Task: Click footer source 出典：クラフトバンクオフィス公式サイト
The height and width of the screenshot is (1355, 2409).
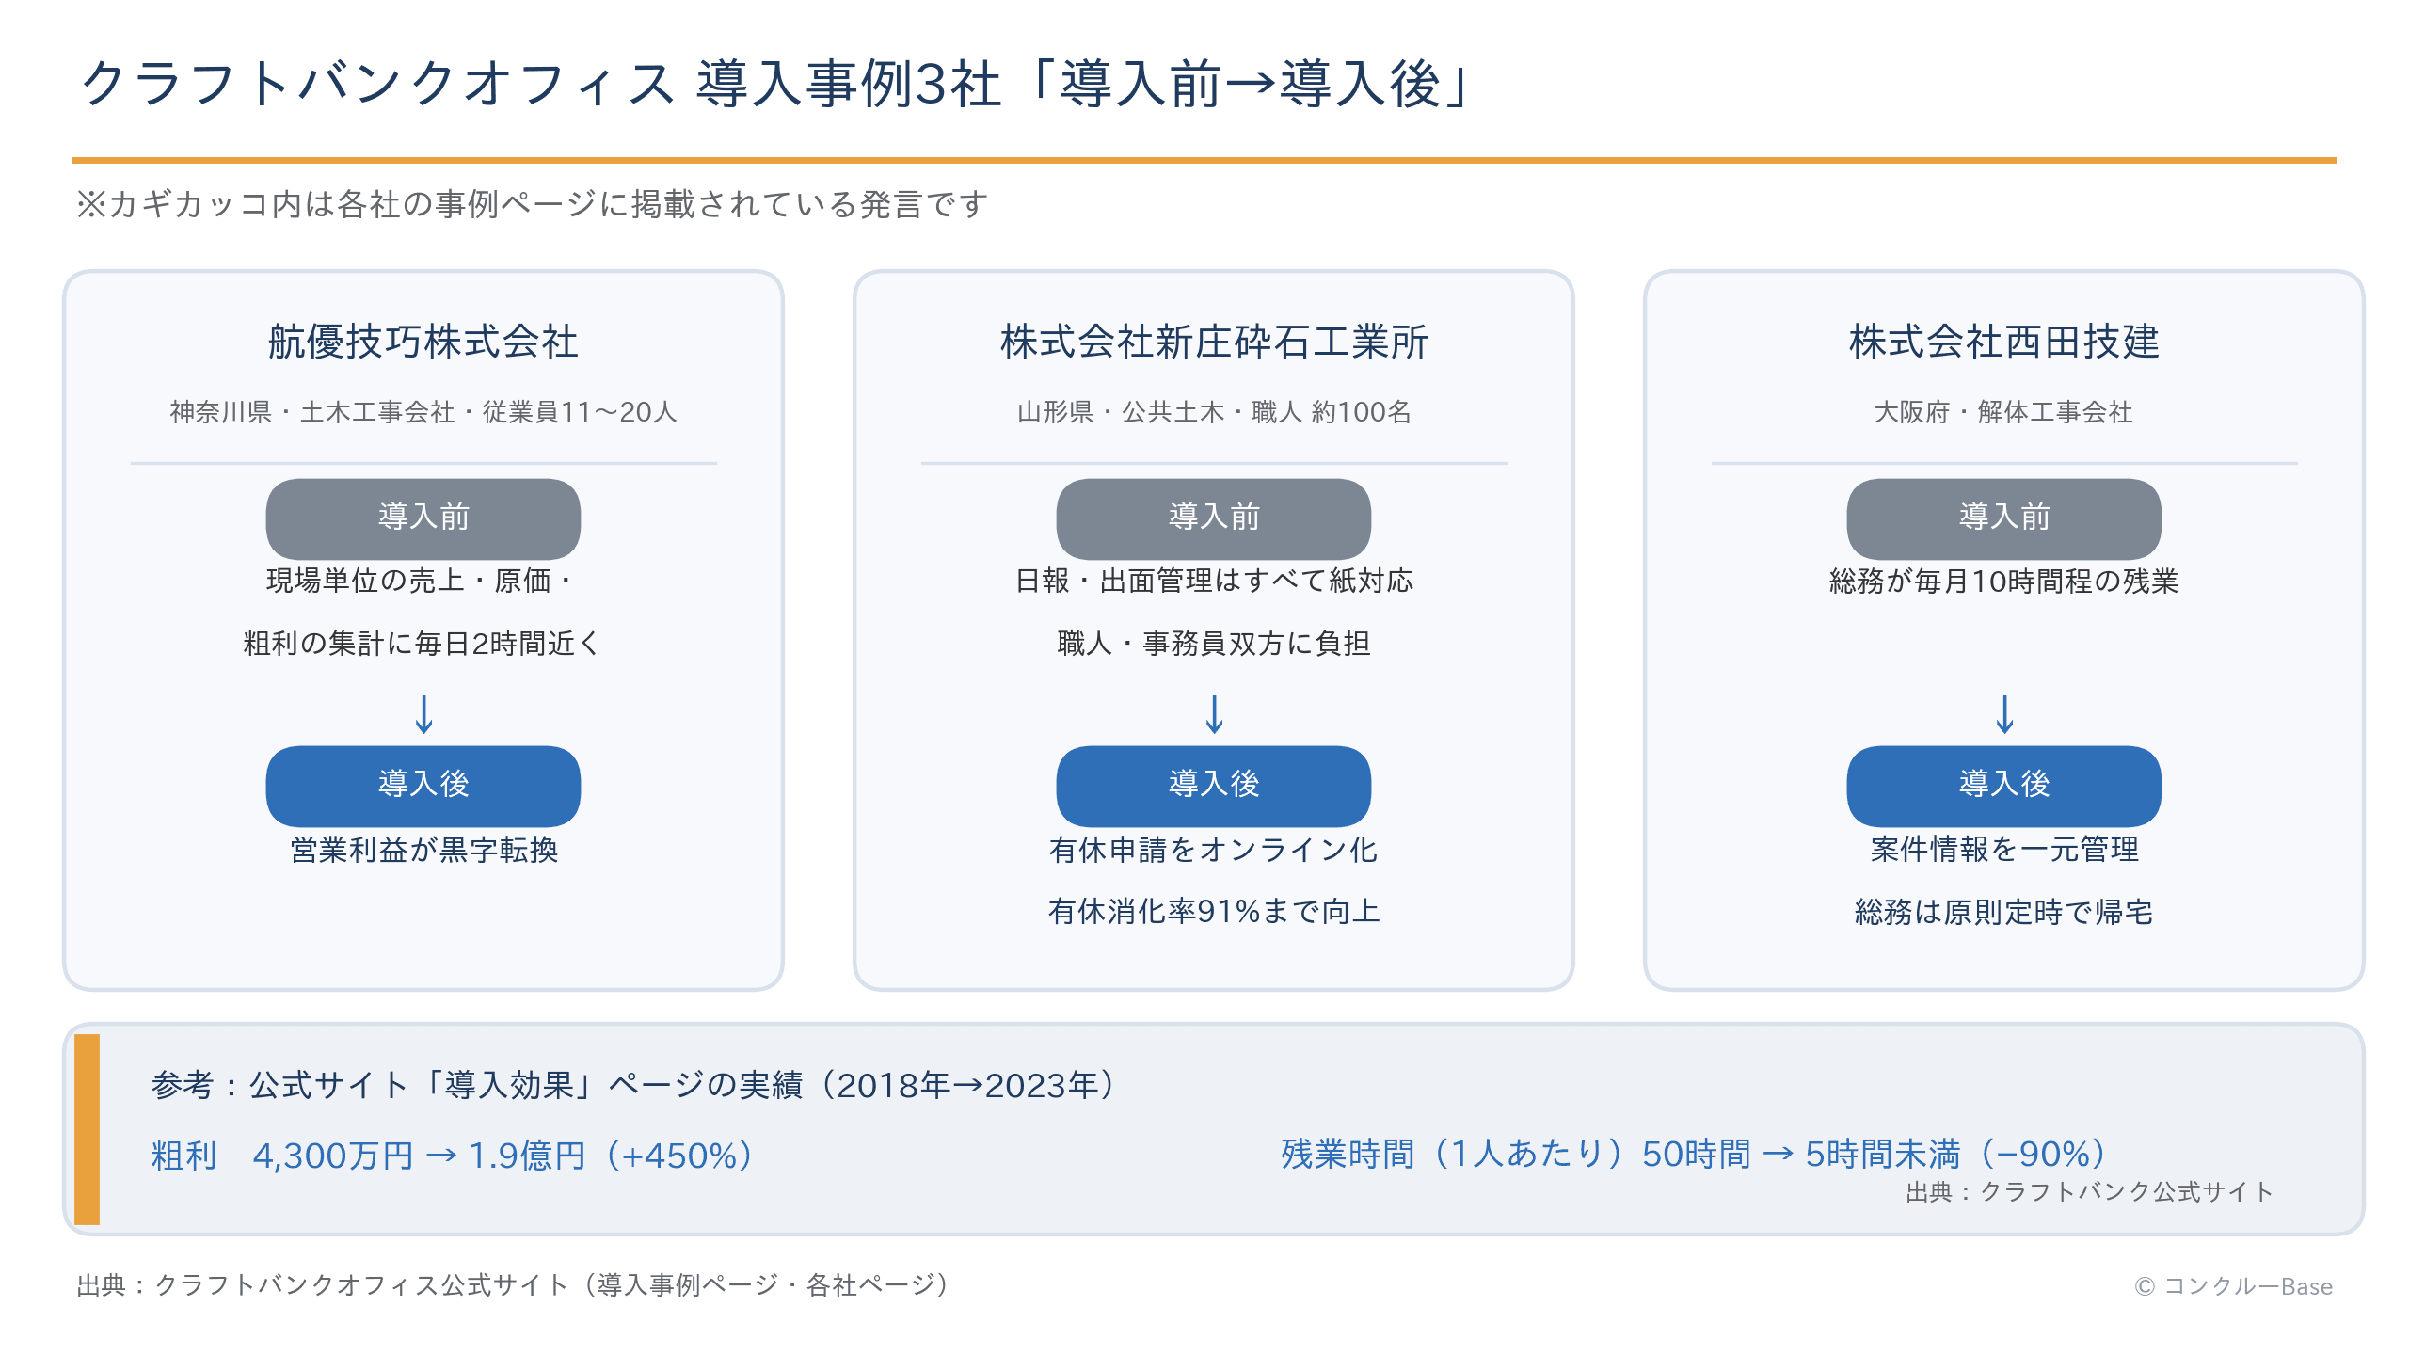Action: (515, 1285)
